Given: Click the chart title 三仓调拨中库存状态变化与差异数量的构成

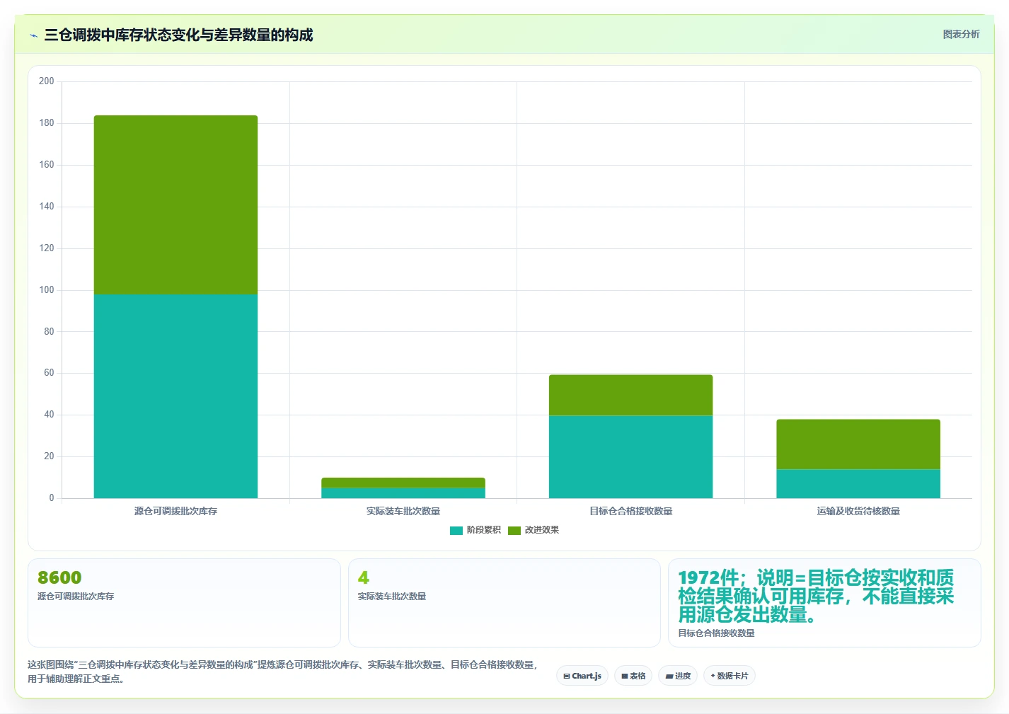Looking at the screenshot, I should coord(178,35).
